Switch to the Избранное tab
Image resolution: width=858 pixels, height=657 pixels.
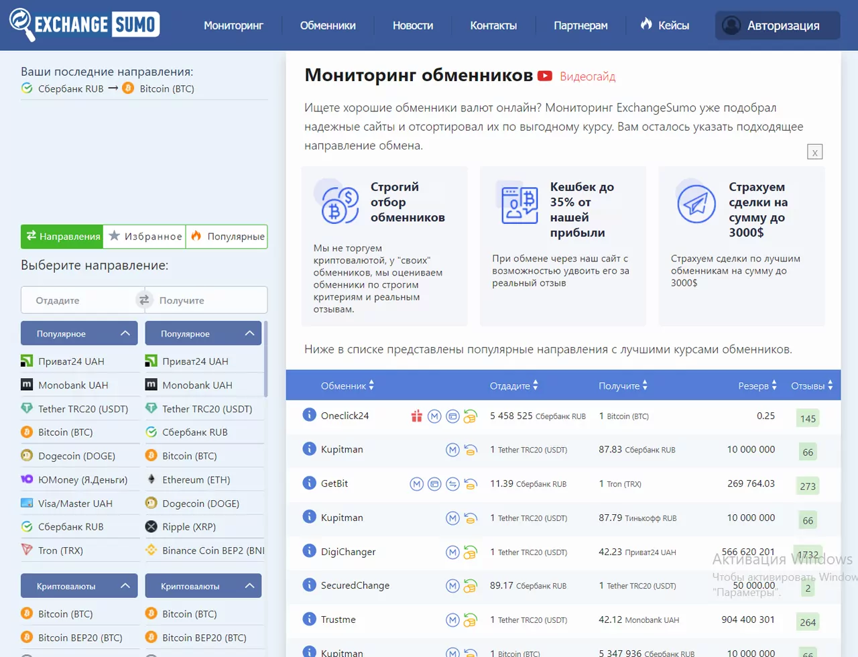[144, 236]
